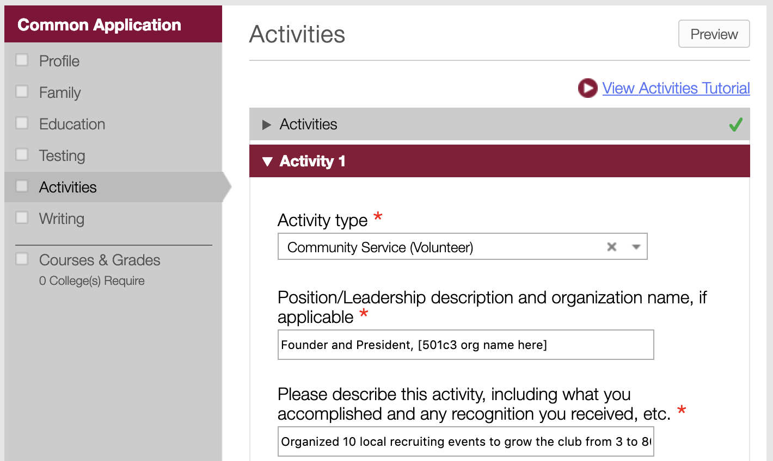This screenshot has height=461, width=773.
Task: Open the Activity type dropdown arrow
Action: coord(635,247)
